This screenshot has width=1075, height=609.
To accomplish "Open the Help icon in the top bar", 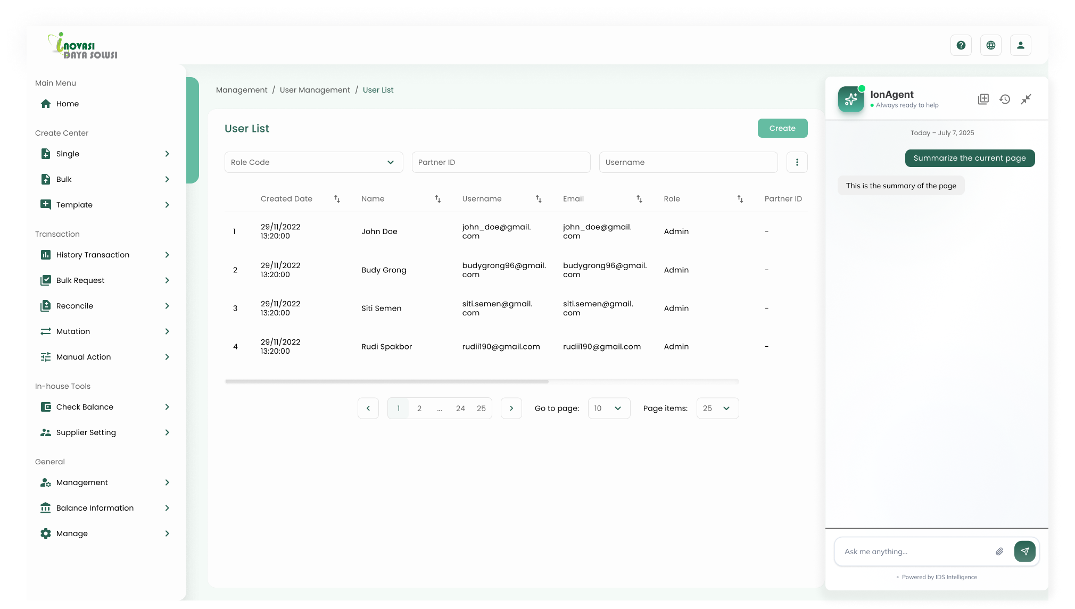I will (961, 45).
